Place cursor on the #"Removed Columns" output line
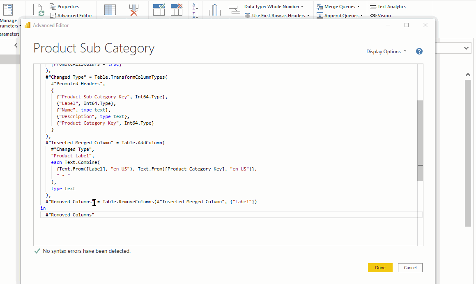 (x=70, y=215)
